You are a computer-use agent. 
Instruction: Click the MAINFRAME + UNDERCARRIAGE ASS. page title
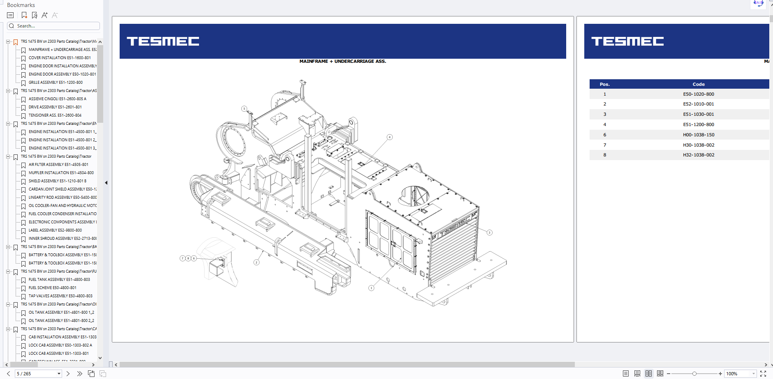[x=343, y=61]
